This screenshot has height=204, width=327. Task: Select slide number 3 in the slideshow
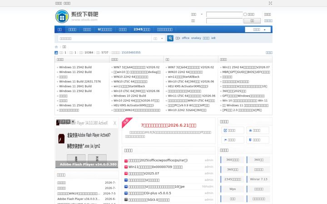pos(68,121)
